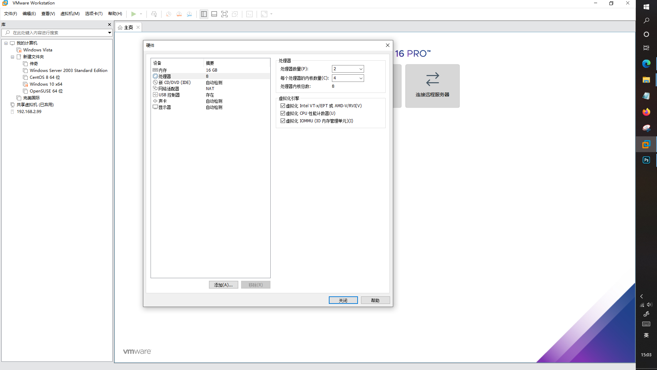Toggle 虚拟化 CPU 性能计数器 checkbox
This screenshot has width=657, height=370.
pyautogui.click(x=283, y=113)
